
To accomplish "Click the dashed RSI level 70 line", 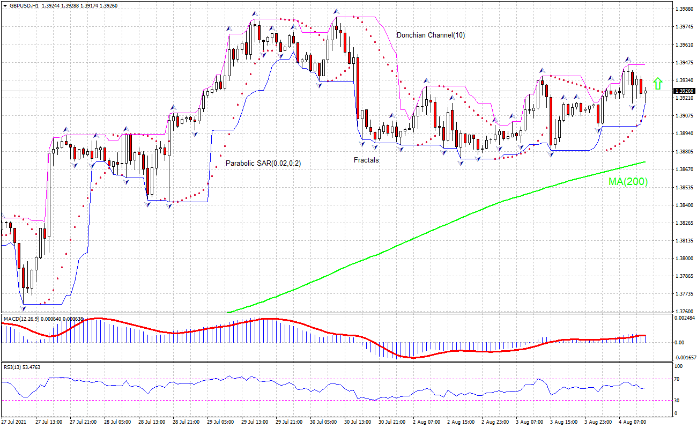I will click(x=322, y=379).
